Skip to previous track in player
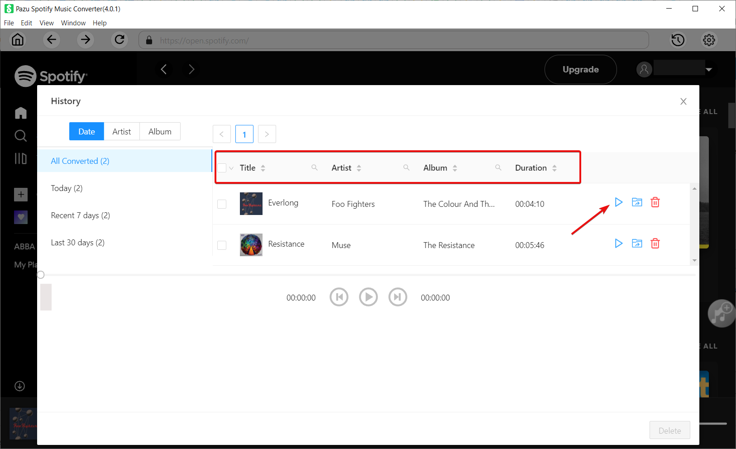 tap(339, 297)
